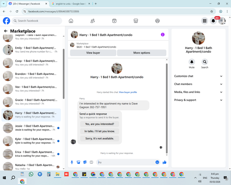Open Chrome's three-dot menu
Screen dimensions: 231x185
227,12
